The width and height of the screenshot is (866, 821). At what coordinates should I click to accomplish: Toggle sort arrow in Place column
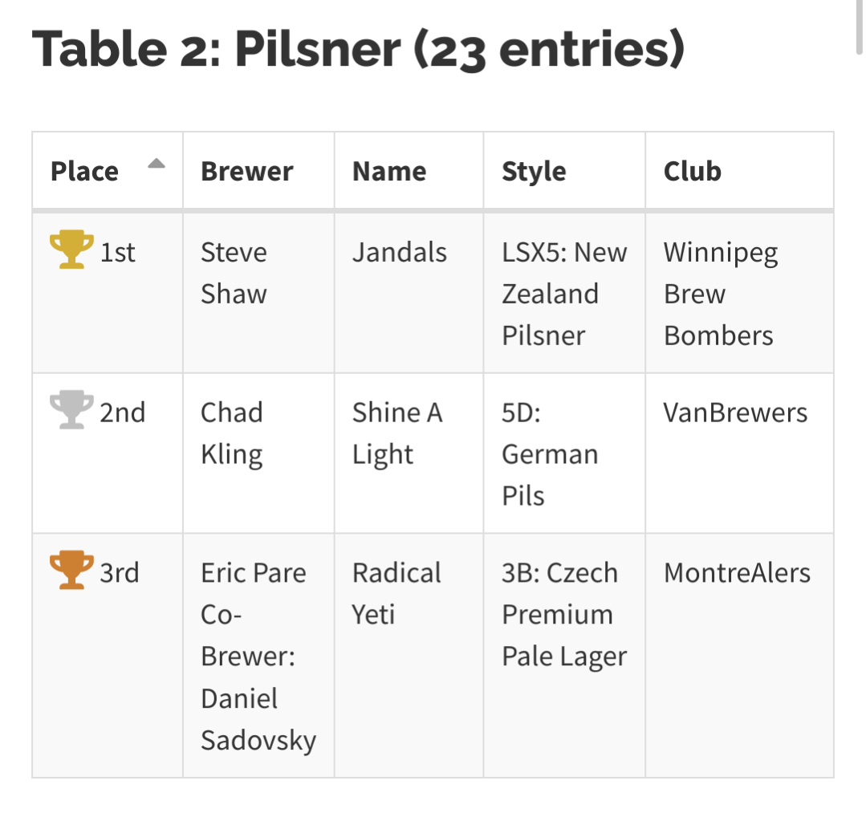(157, 165)
